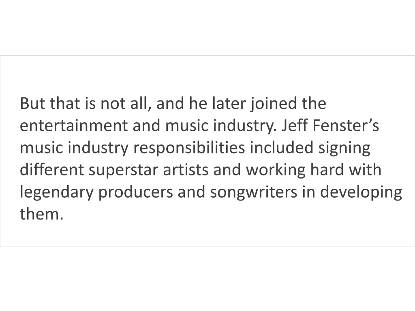Screen dimensions: 415x311
Task: Click the word "responsibilities" in the paragraph
Action: [x=189, y=149]
